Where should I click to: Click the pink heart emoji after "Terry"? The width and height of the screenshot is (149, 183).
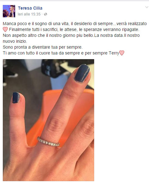click(121, 53)
